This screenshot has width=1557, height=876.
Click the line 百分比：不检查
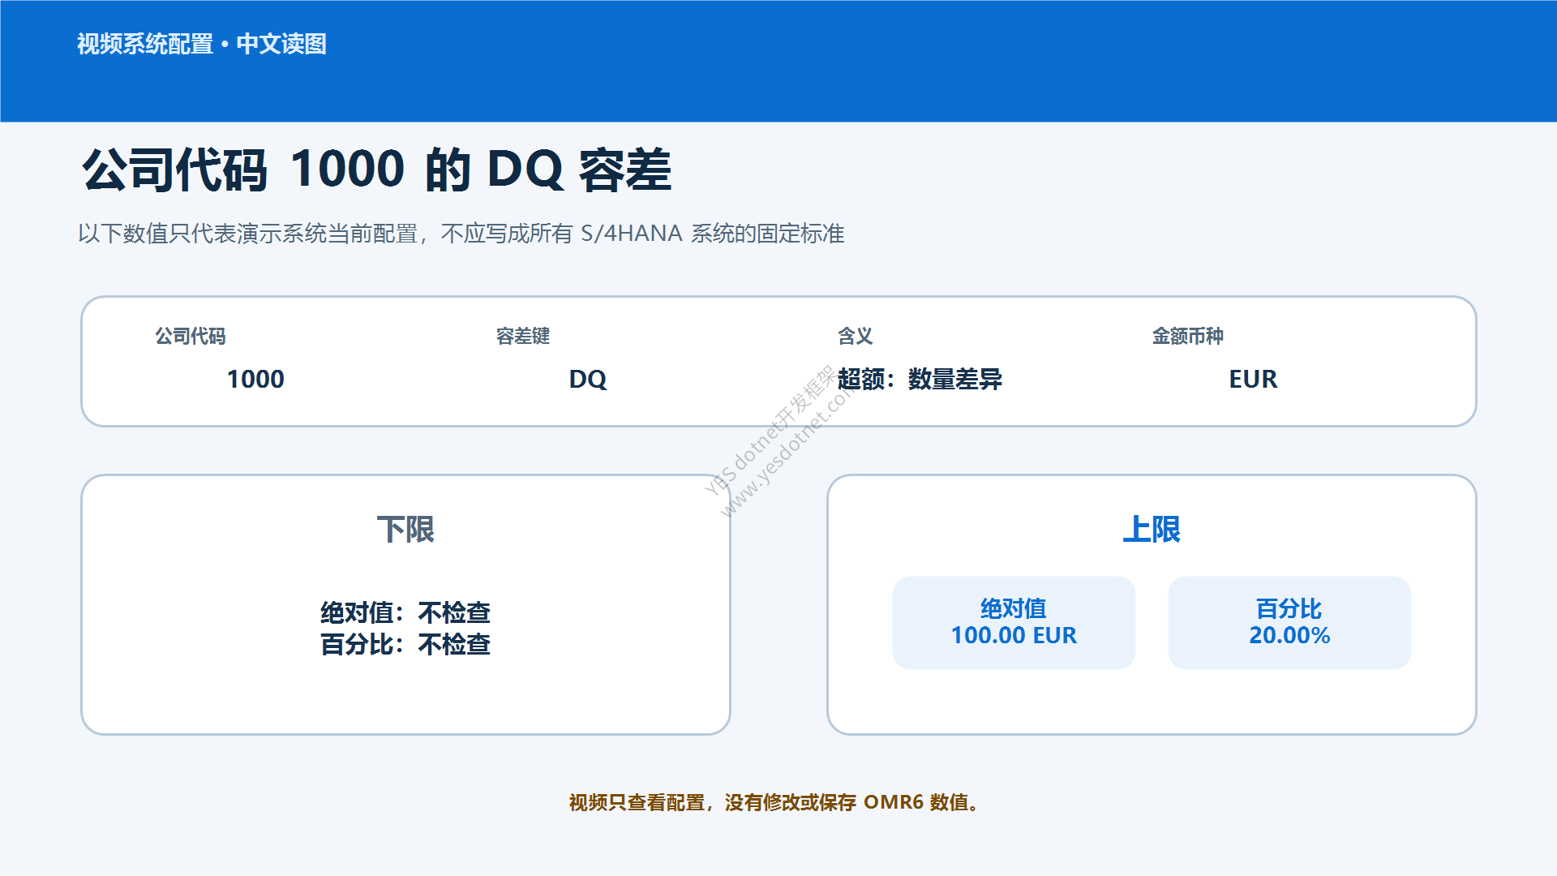click(405, 644)
